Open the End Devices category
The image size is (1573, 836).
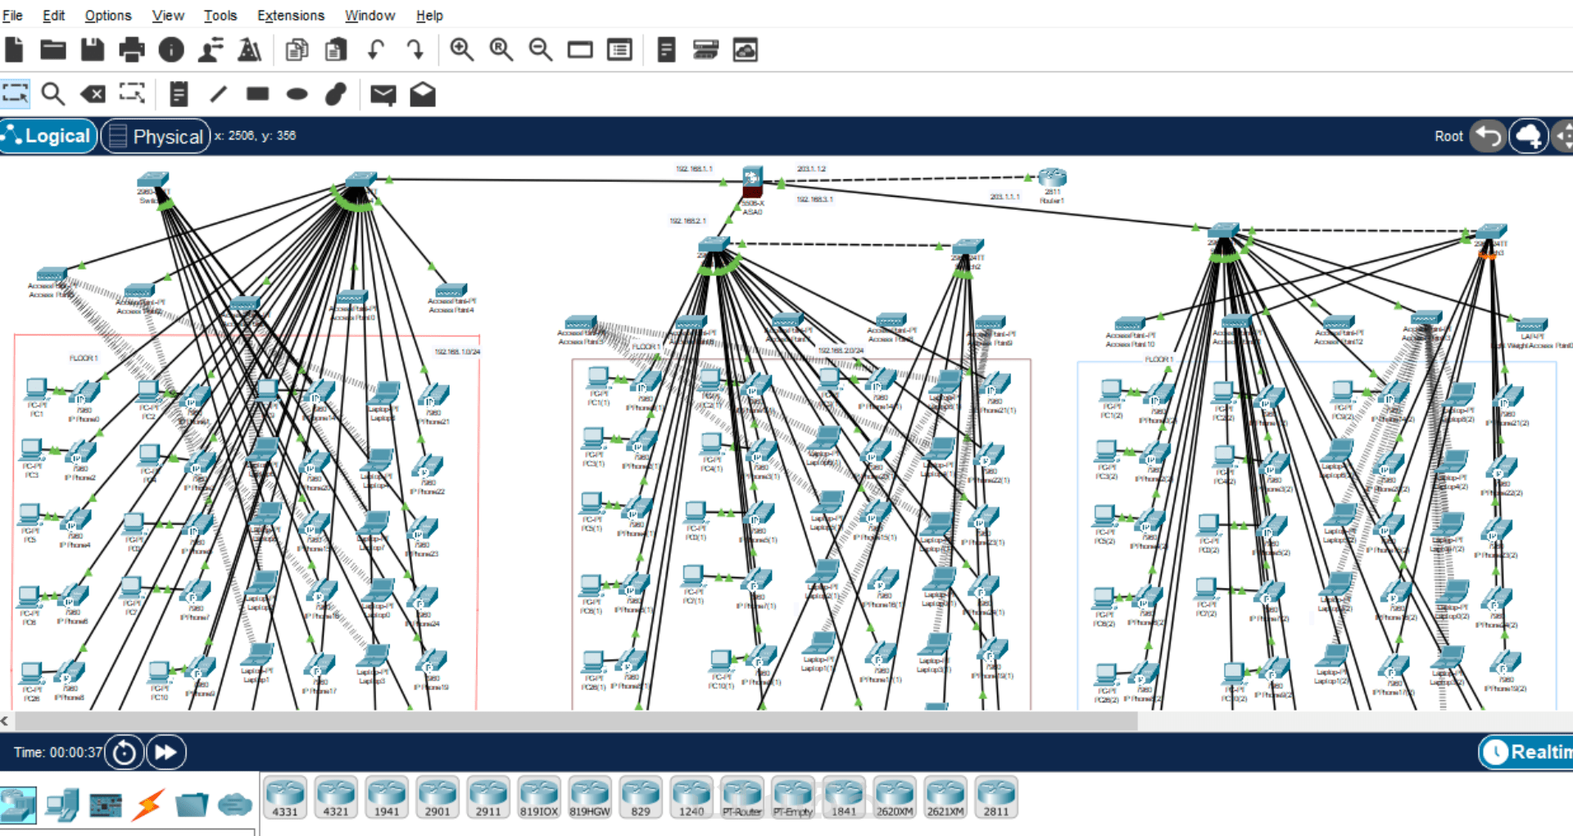click(x=62, y=805)
